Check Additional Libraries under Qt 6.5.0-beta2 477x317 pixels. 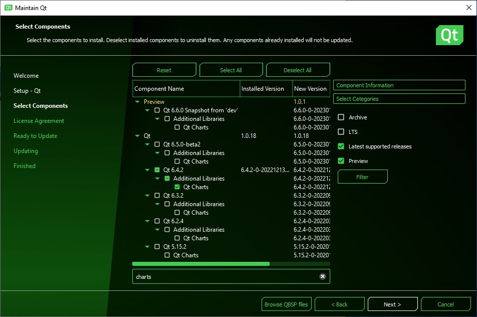click(167, 152)
